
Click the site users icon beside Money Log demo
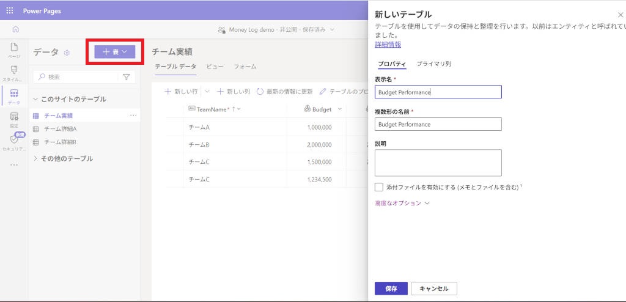222,29
